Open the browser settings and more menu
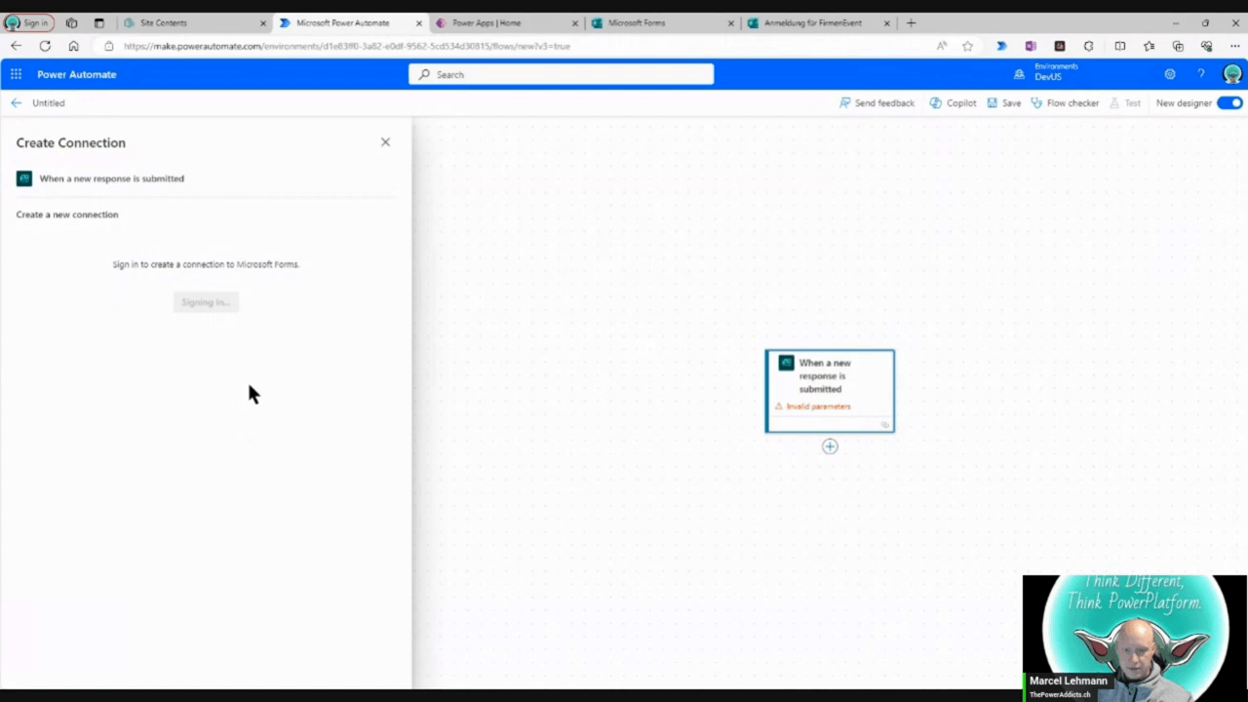1248x702 pixels. pos(1234,46)
